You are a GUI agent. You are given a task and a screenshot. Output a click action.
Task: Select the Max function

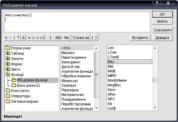point(129,62)
